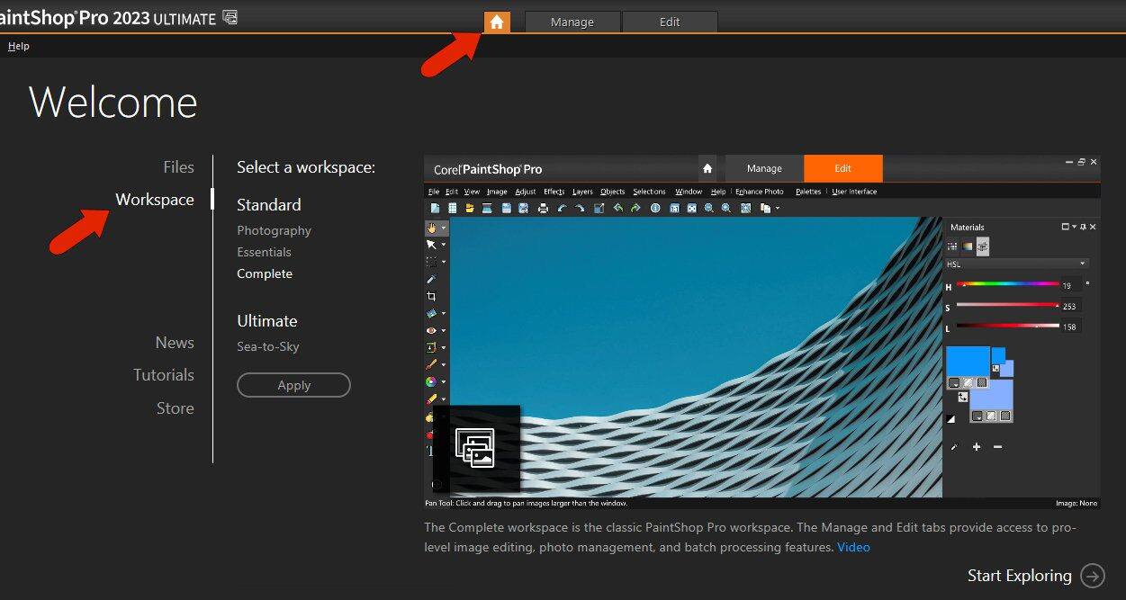1126x600 pixels.
Task: Click the Red Eye tool icon in preview
Action: click(431, 330)
